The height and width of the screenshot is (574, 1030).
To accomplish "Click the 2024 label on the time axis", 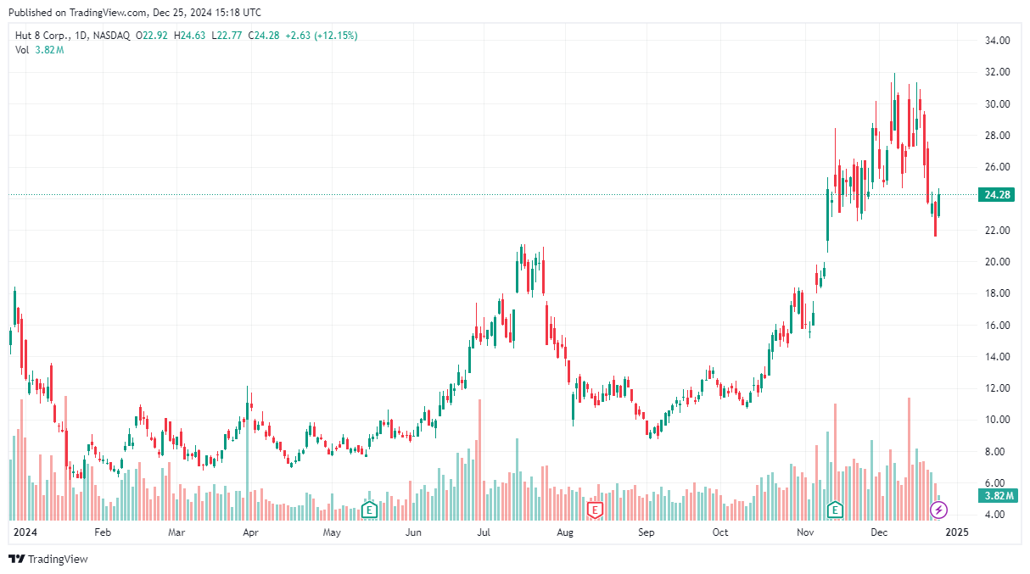I will [x=25, y=533].
